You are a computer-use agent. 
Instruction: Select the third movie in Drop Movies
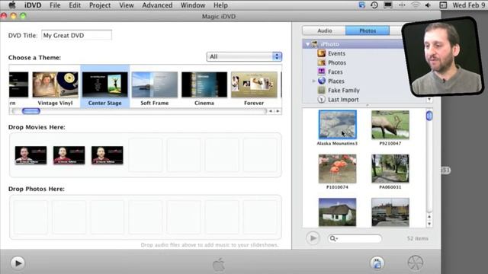click(x=107, y=155)
